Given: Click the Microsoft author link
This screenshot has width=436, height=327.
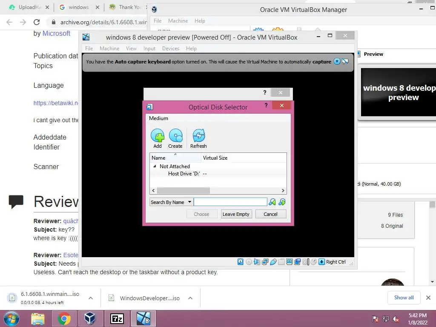Looking at the screenshot, I should pos(56,33).
